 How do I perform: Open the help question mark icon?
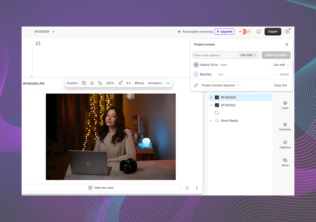[287, 32]
